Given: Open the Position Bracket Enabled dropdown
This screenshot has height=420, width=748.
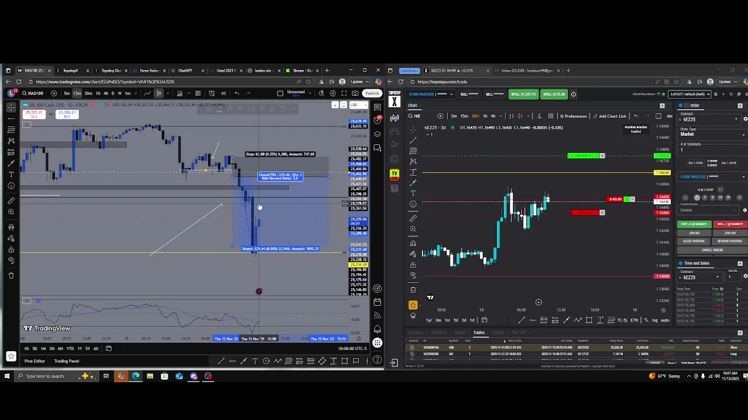Looking at the screenshot, I should (708, 210).
